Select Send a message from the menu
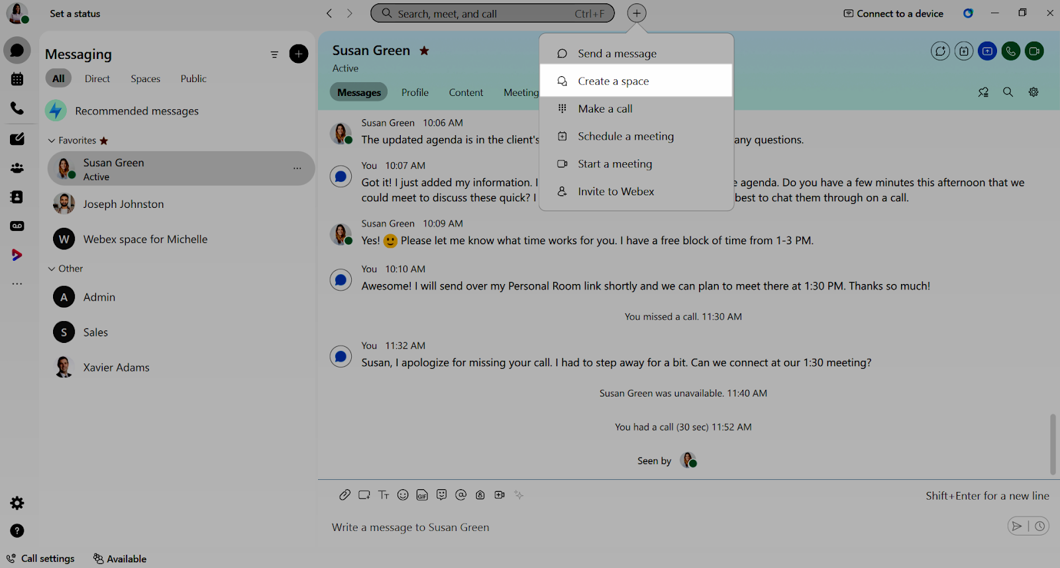This screenshot has width=1060, height=568. click(636, 54)
